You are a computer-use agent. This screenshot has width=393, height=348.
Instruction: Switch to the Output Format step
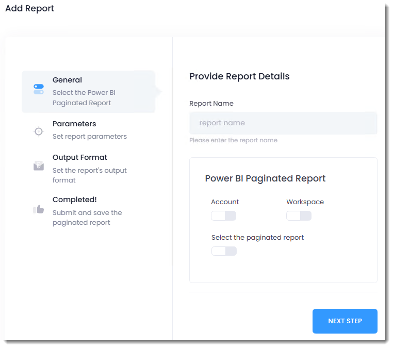(79, 157)
